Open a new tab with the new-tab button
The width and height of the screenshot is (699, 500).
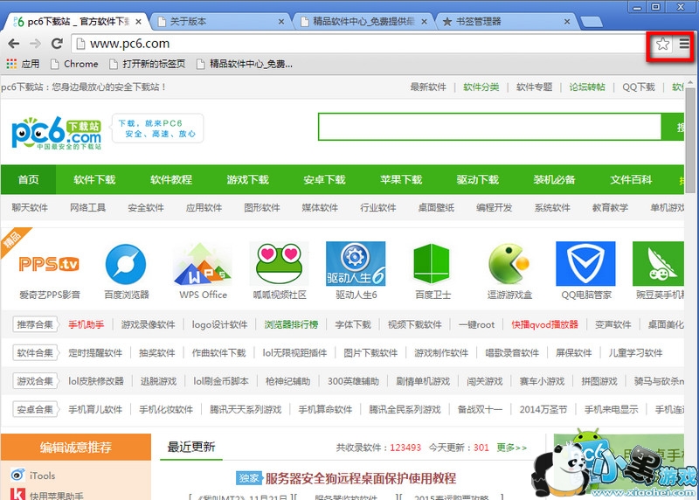tap(592, 22)
